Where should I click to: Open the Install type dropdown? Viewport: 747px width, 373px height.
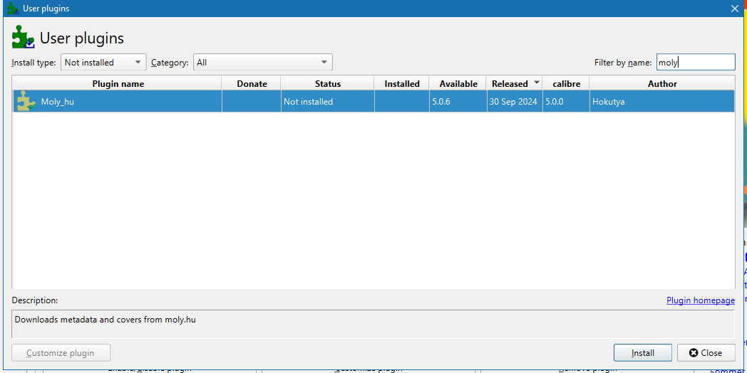pos(103,63)
